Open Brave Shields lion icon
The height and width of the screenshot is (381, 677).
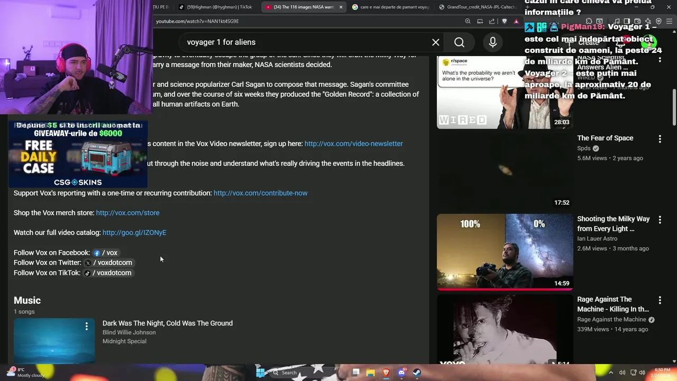(x=504, y=21)
